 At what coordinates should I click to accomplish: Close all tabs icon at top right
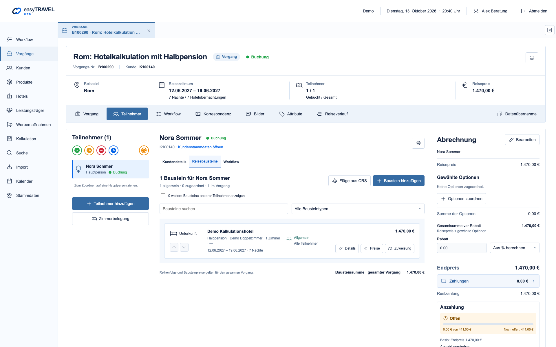pyautogui.click(x=550, y=30)
